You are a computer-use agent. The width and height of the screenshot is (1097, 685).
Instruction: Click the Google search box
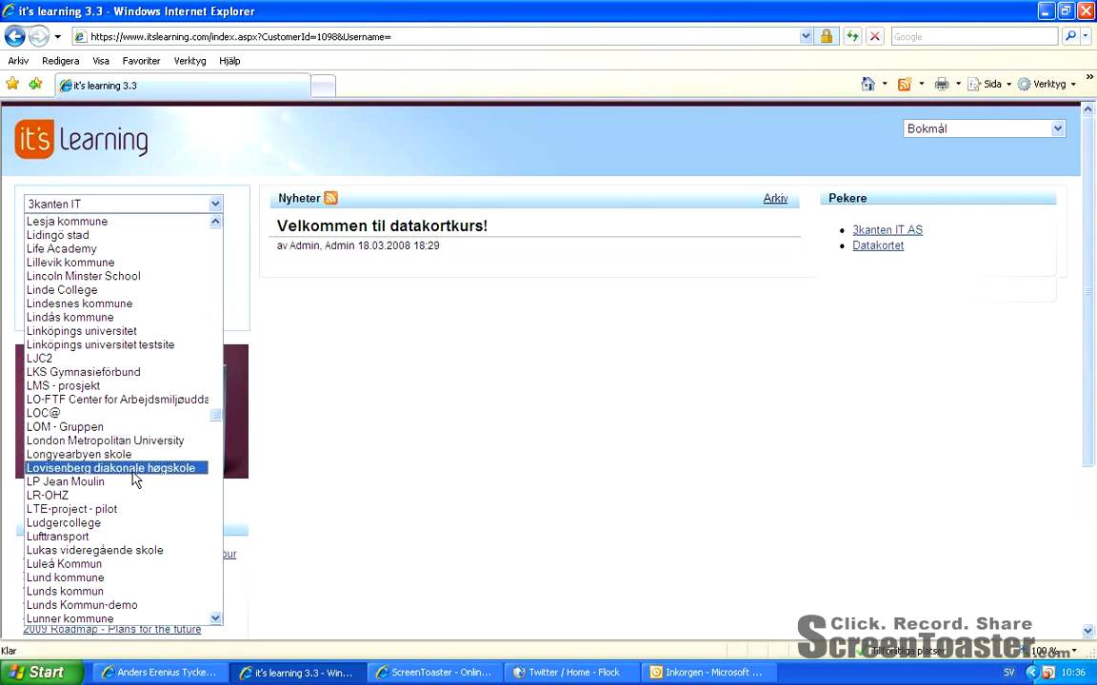point(974,36)
